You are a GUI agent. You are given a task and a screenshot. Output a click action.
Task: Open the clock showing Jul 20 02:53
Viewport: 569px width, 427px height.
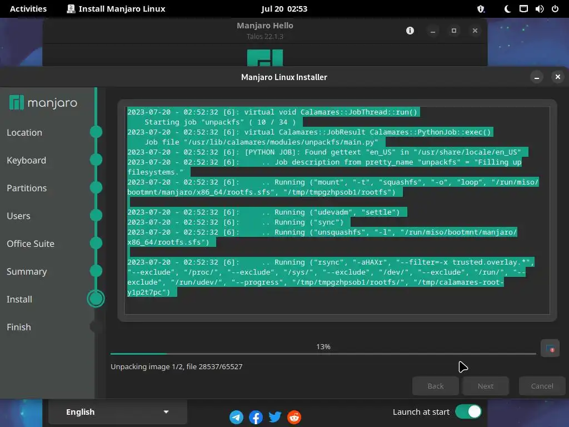tap(284, 9)
